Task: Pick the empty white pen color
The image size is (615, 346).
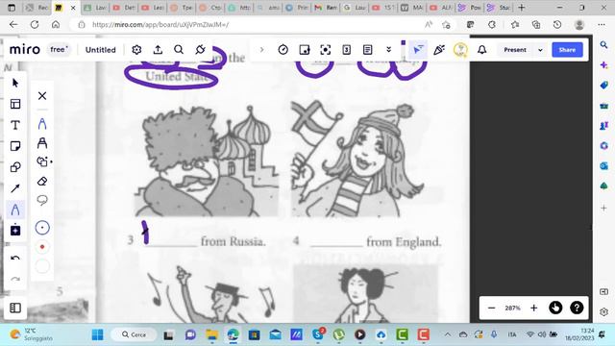Action: click(42, 266)
